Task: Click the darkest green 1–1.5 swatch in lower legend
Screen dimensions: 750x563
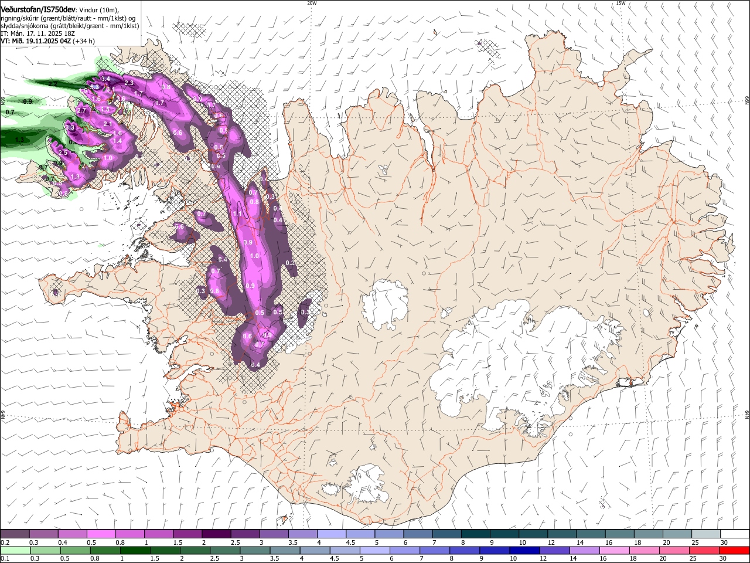Action: (x=135, y=550)
